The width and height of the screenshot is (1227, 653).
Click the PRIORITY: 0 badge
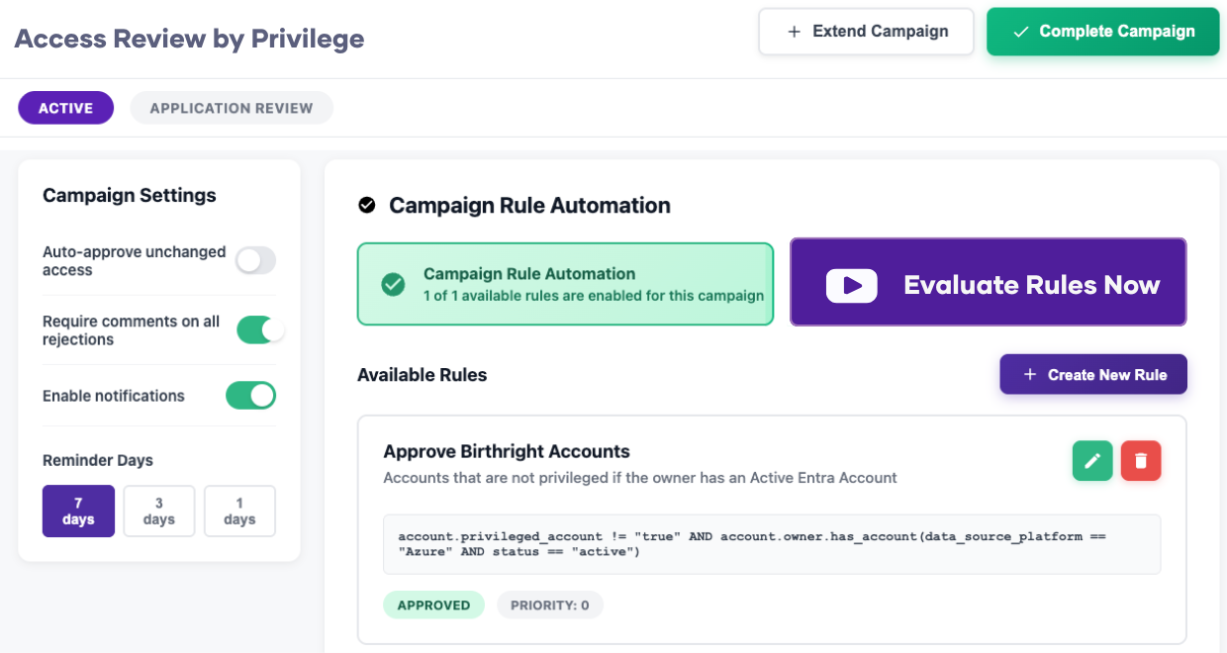coord(549,605)
